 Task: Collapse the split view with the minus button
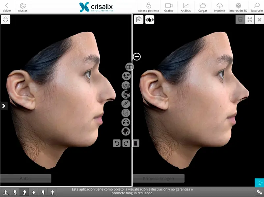pyautogui.click(x=136, y=57)
